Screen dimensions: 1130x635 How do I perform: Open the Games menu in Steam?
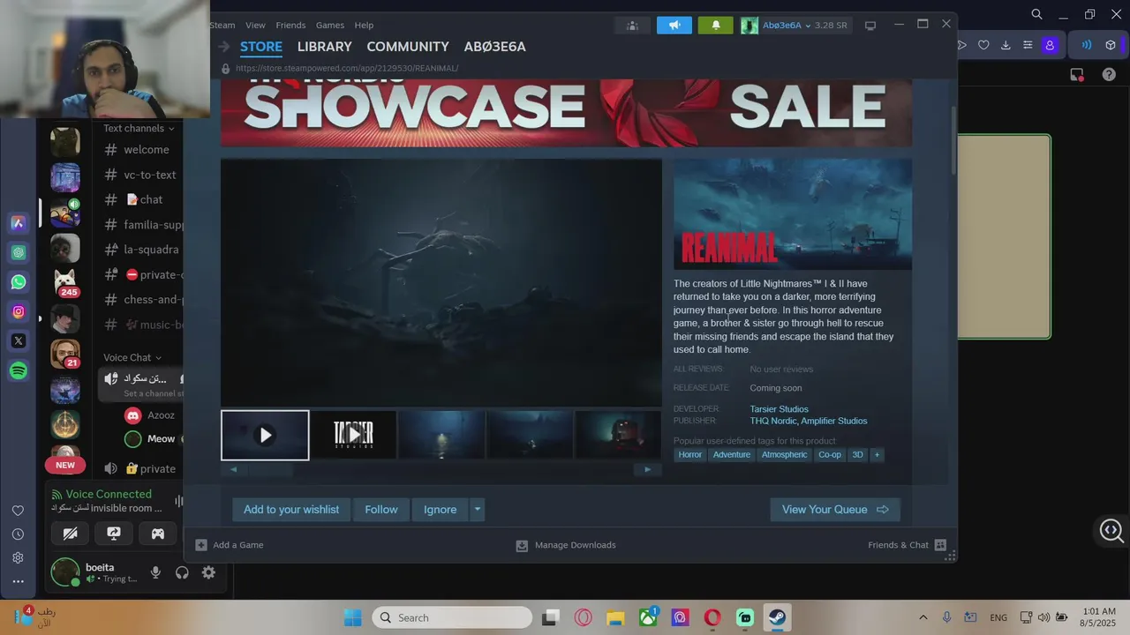click(330, 26)
